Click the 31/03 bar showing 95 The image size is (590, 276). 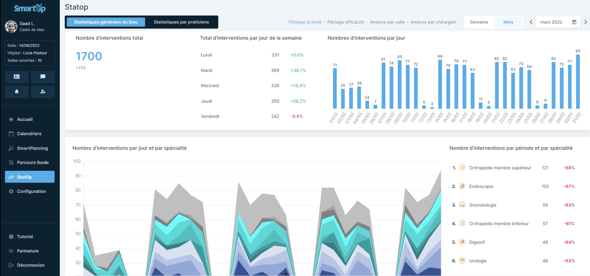(x=578, y=82)
